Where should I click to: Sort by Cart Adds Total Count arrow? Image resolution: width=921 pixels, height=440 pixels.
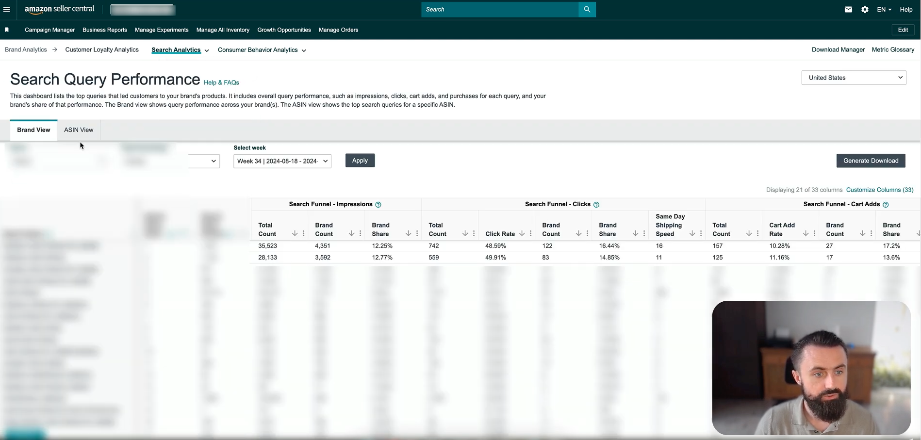tap(749, 234)
